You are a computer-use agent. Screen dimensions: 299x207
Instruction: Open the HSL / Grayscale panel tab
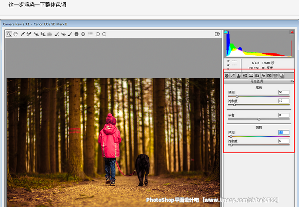[245, 76]
